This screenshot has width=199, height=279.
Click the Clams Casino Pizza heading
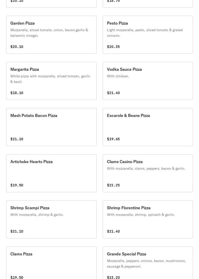(125, 162)
